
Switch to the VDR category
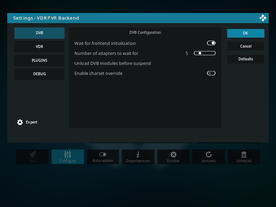point(39,47)
